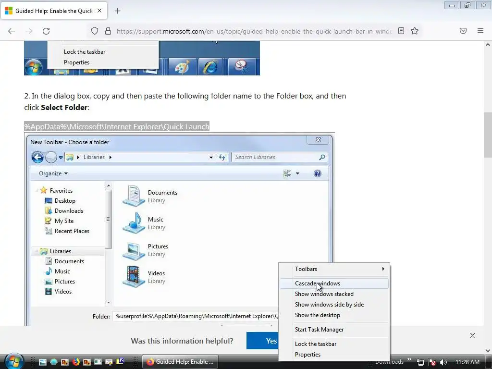Close the Guided Help tab
This screenshot has height=369, width=492.
tap(99, 11)
